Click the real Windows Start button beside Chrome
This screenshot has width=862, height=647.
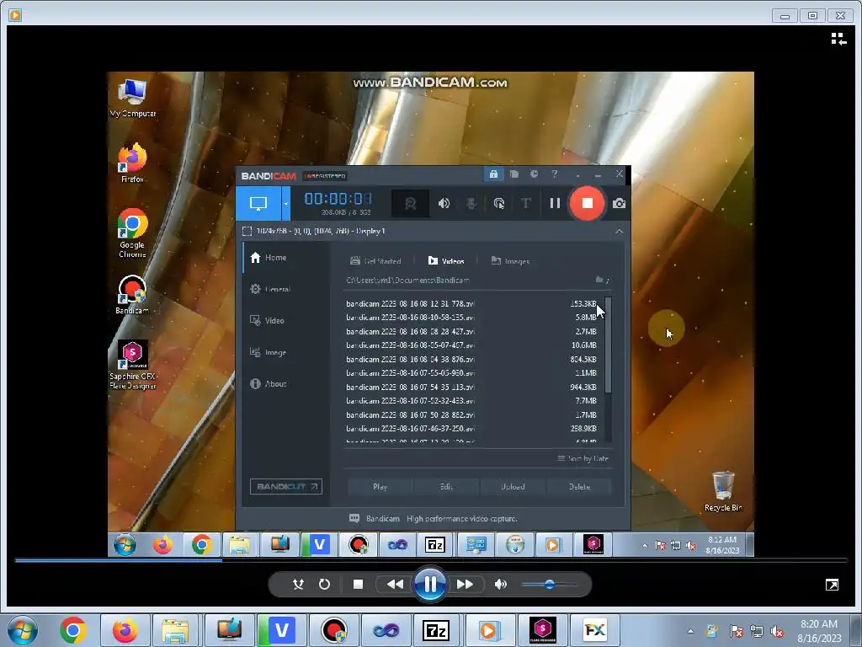[22, 630]
